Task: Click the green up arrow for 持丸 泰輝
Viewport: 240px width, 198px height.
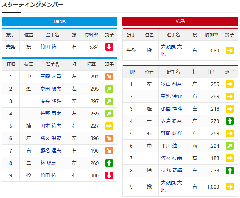Action: pos(230,171)
